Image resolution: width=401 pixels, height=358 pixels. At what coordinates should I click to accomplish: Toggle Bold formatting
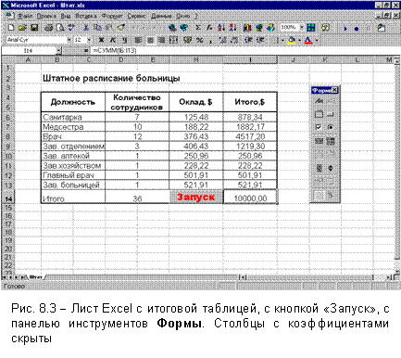(101, 40)
